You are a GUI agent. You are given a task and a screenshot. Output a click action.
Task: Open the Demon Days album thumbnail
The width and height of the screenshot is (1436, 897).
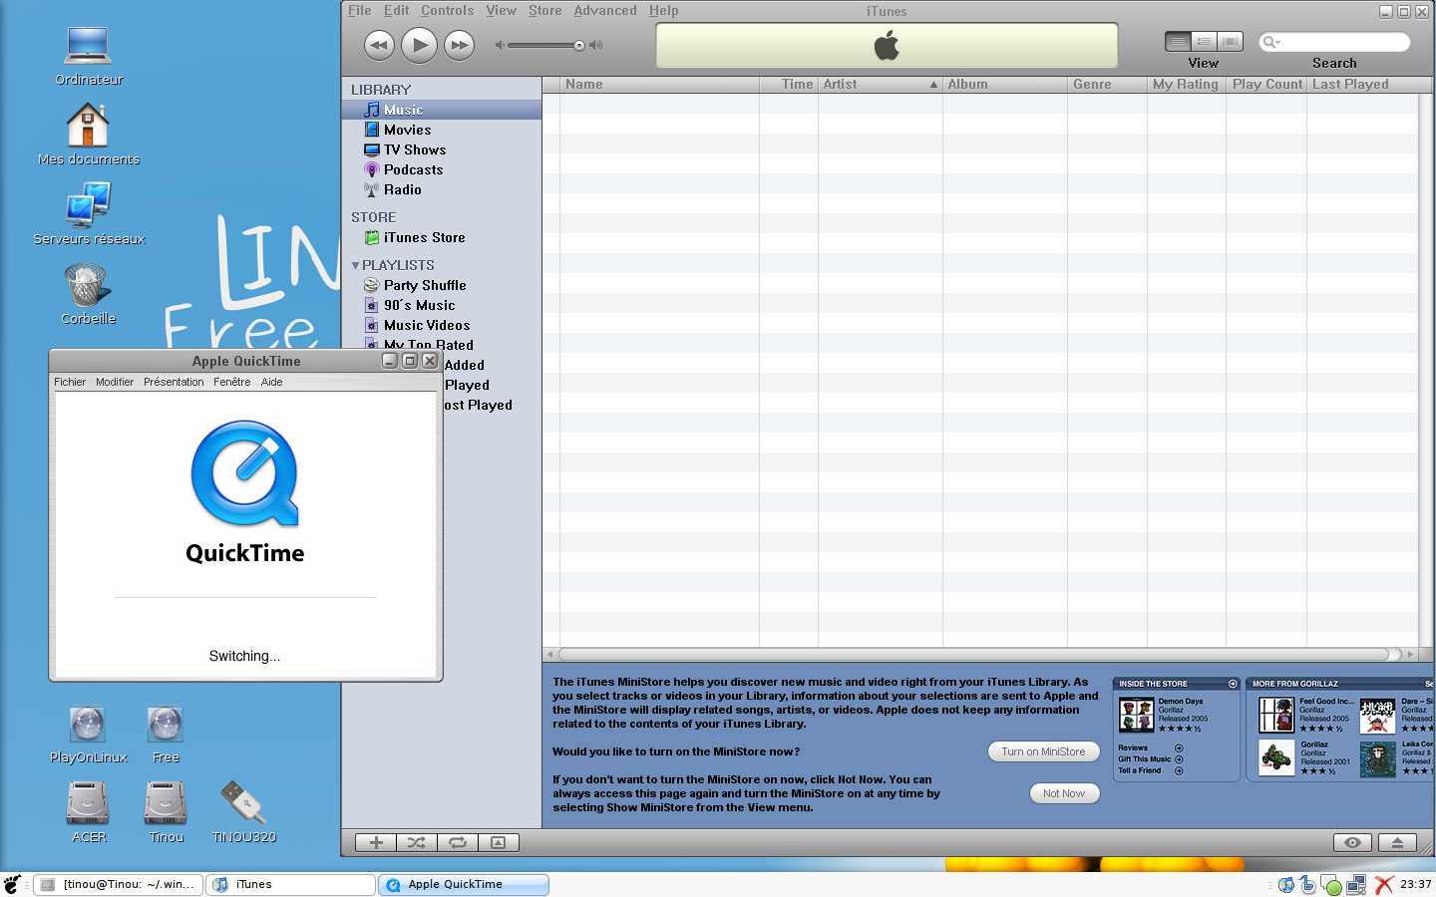click(1136, 716)
